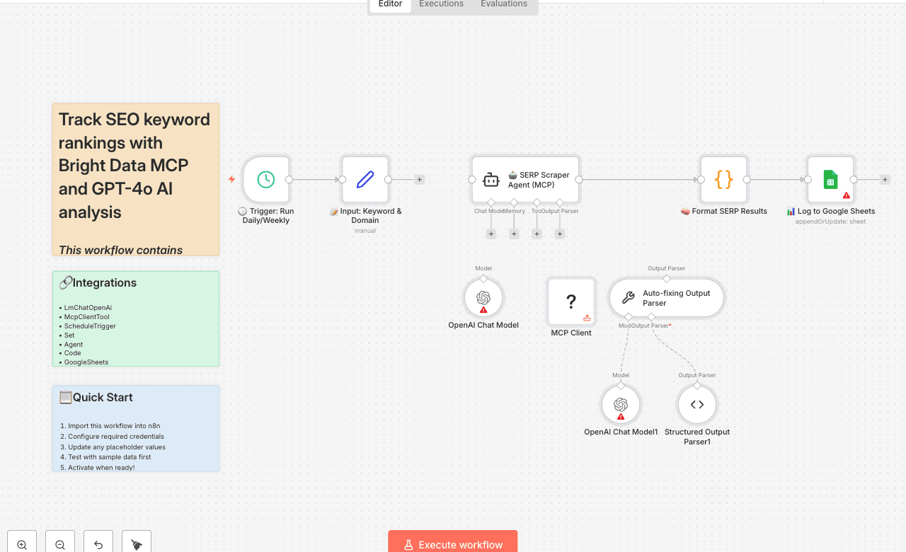
Task: Add a Chat Model sub-node via its plus button
Action: [491, 233]
